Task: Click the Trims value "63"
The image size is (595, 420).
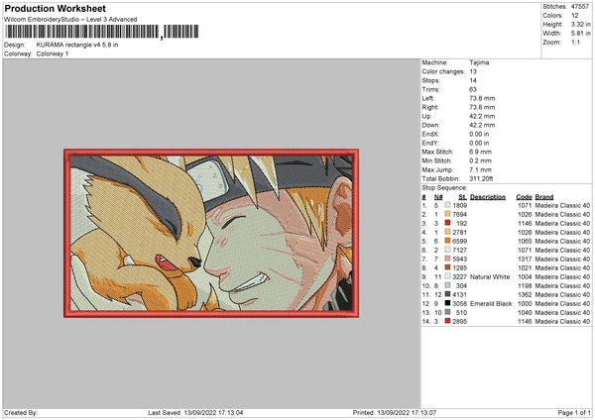Action: [x=473, y=89]
